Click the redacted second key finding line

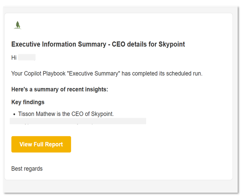[x=78, y=121]
